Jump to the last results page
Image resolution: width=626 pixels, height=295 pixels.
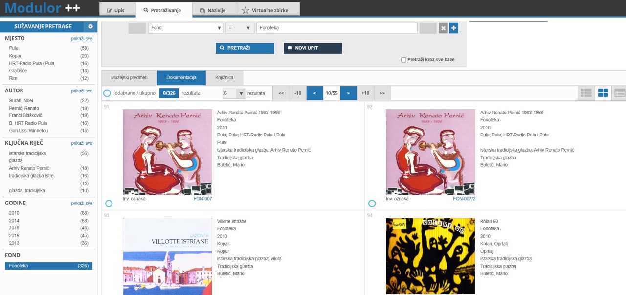pyautogui.click(x=382, y=93)
